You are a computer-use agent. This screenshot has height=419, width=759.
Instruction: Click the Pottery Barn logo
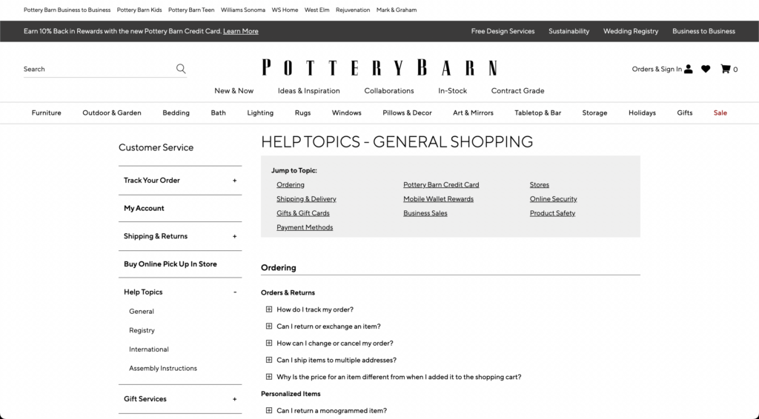pyautogui.click(x=379, y=67)
